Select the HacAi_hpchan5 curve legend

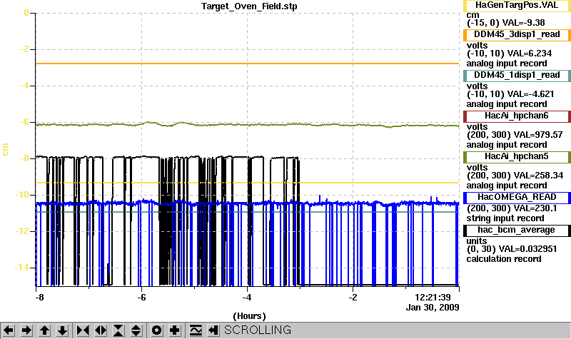(x=517, y=157)
